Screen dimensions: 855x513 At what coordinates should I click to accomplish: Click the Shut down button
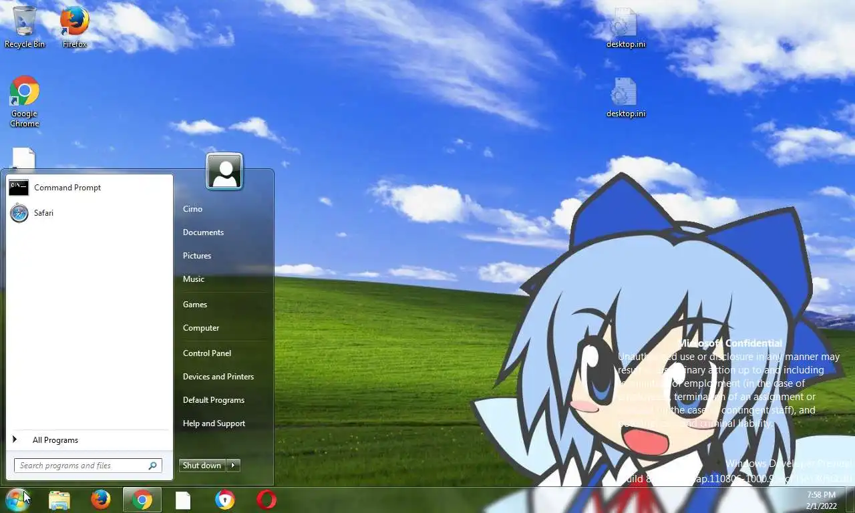click(x=202, y=466)
